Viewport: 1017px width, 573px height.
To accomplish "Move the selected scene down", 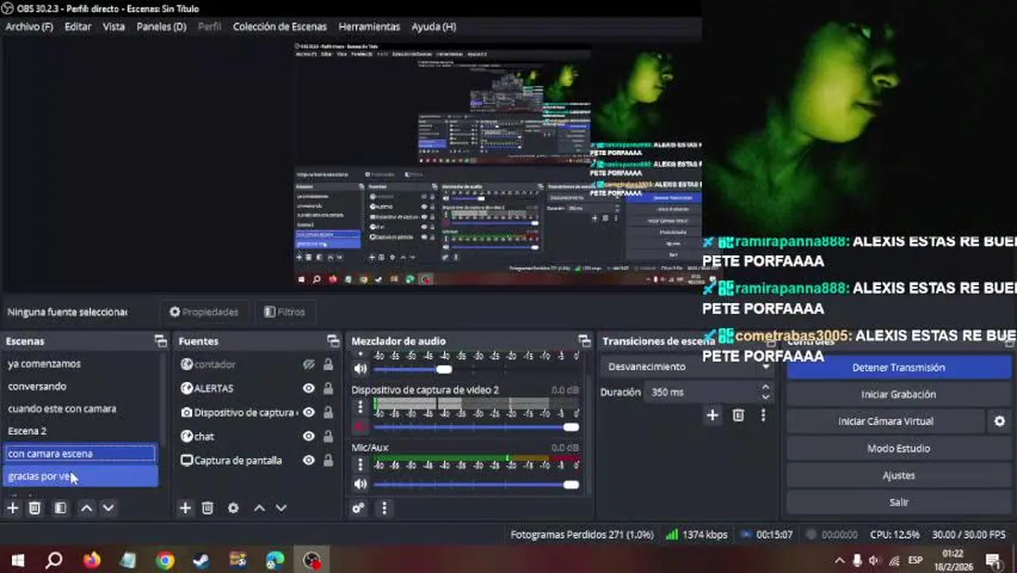I will point(109,508).
